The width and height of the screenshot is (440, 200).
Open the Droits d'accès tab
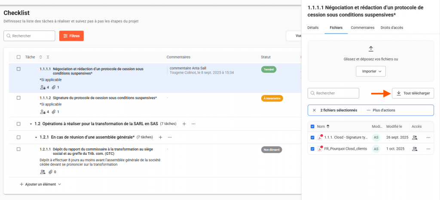coord(391,28)
